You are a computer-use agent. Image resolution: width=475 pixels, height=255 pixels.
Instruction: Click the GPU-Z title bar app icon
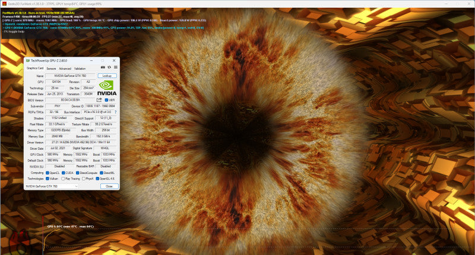[x=28, y=61]
